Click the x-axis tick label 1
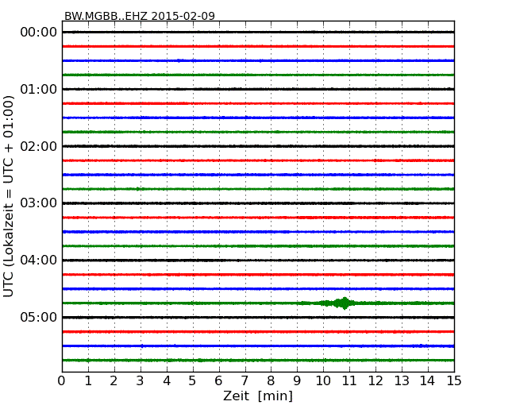The width and height of the screenshot is (516, 413). pos(88,381)
